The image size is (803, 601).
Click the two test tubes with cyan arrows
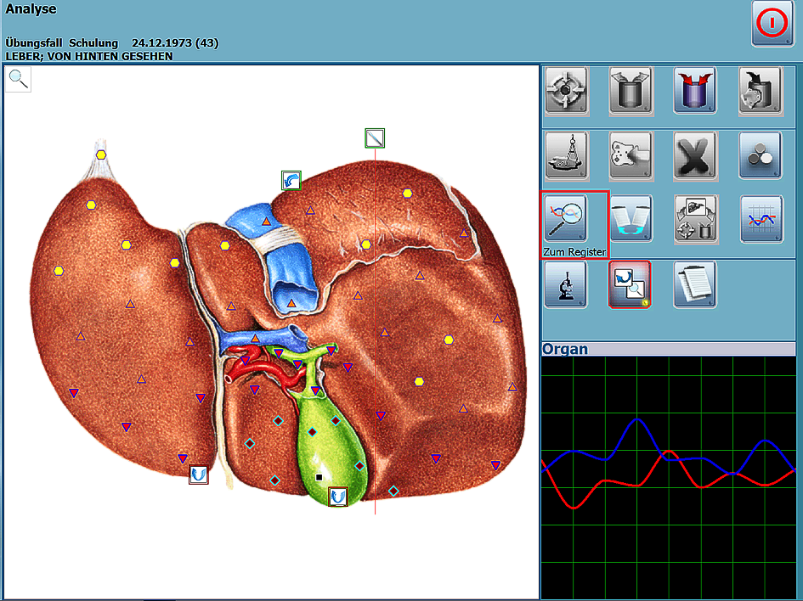click(x=631, y=219)
